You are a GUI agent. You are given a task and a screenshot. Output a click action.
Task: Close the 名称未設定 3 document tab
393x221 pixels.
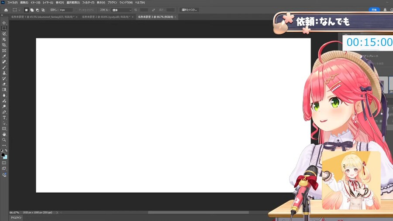point(176,17)
